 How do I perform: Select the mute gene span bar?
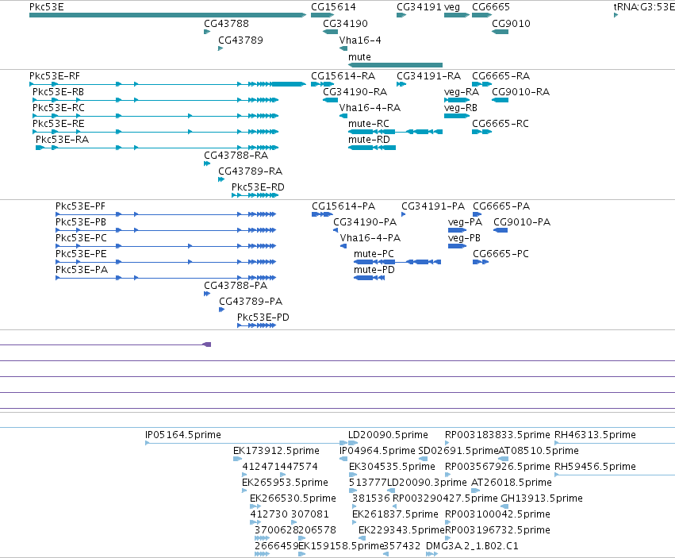point(395,65)
